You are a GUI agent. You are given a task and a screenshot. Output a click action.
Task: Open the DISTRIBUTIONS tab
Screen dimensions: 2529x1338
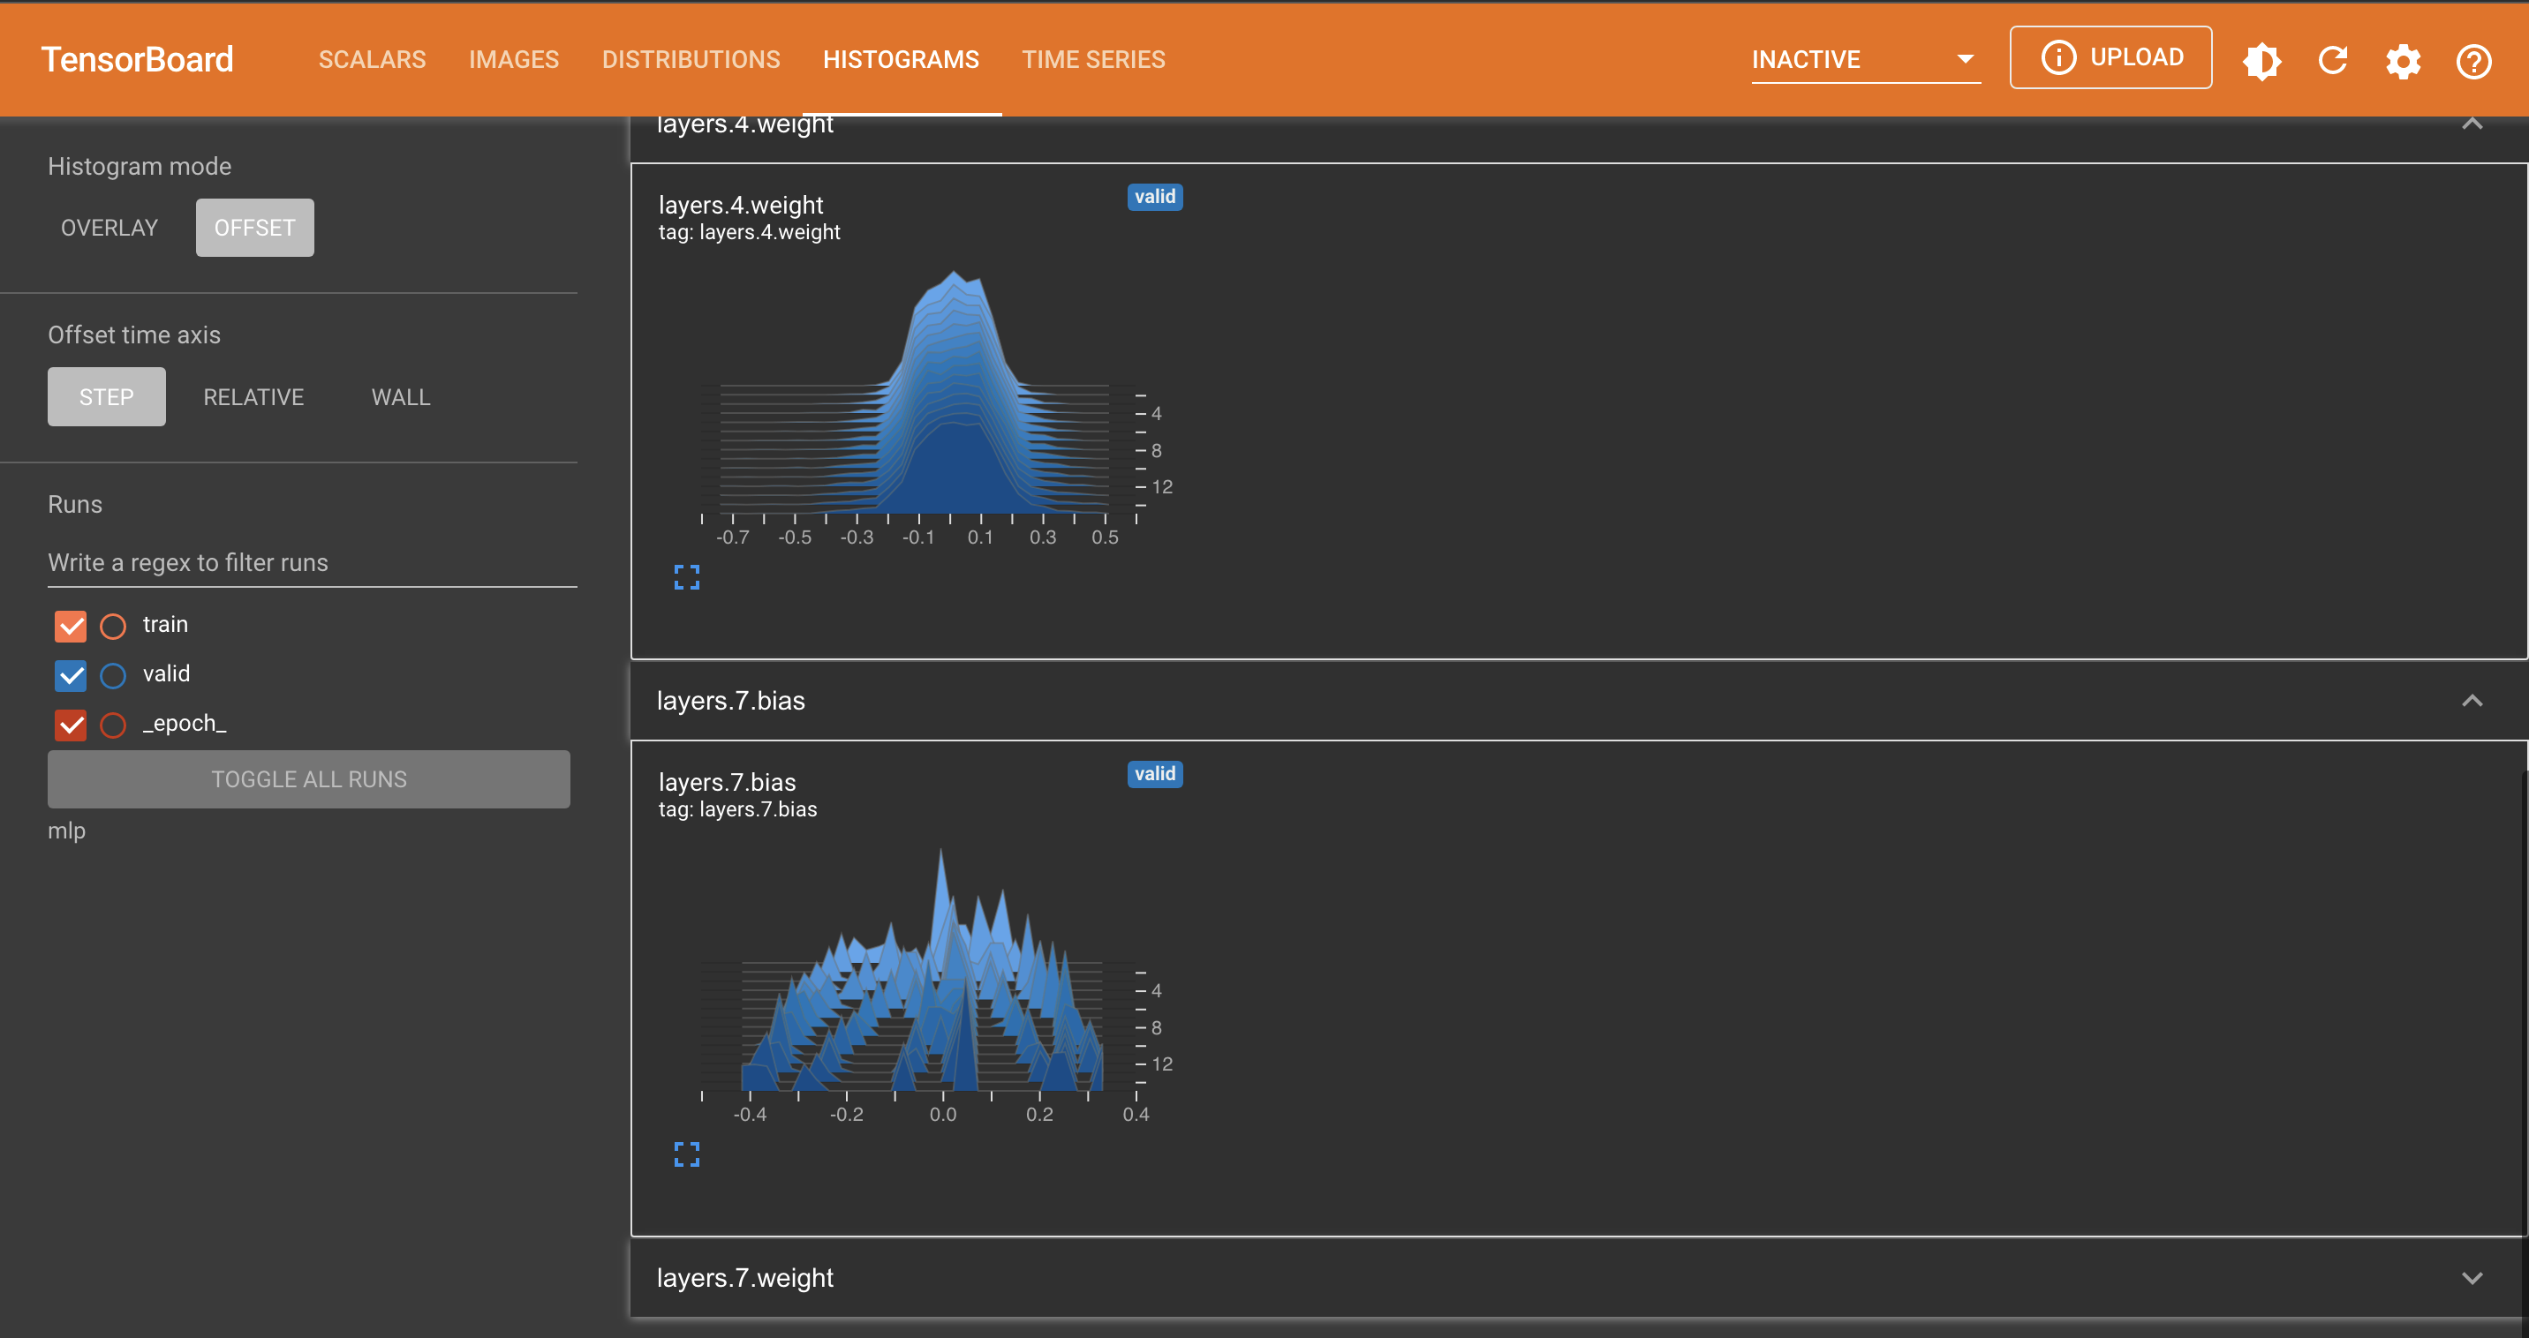coord(691,59)
